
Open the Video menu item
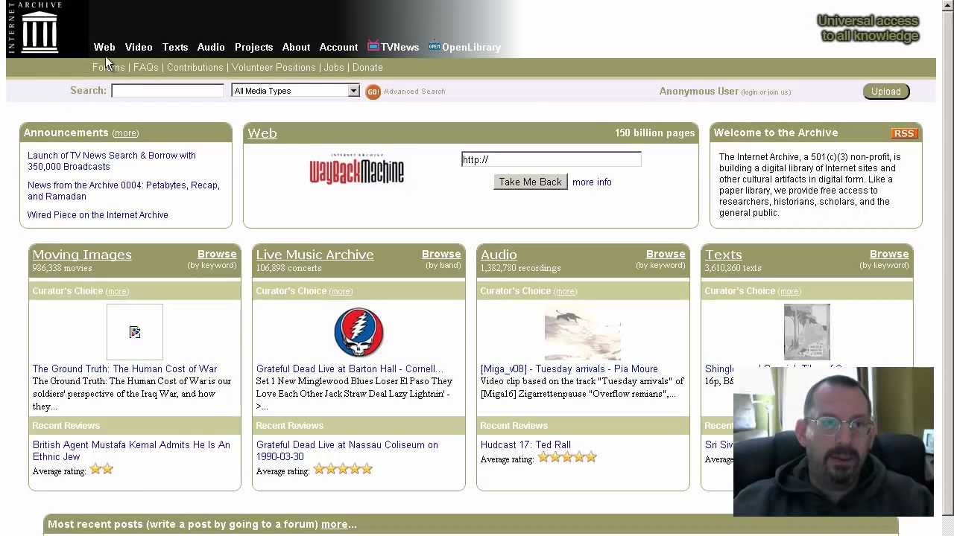[x=139, y=47]
